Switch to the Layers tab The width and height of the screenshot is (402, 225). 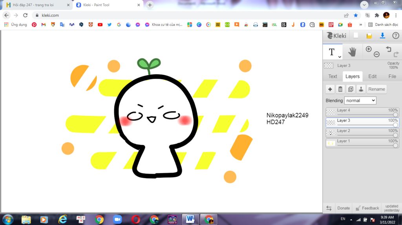pos(352,76)
